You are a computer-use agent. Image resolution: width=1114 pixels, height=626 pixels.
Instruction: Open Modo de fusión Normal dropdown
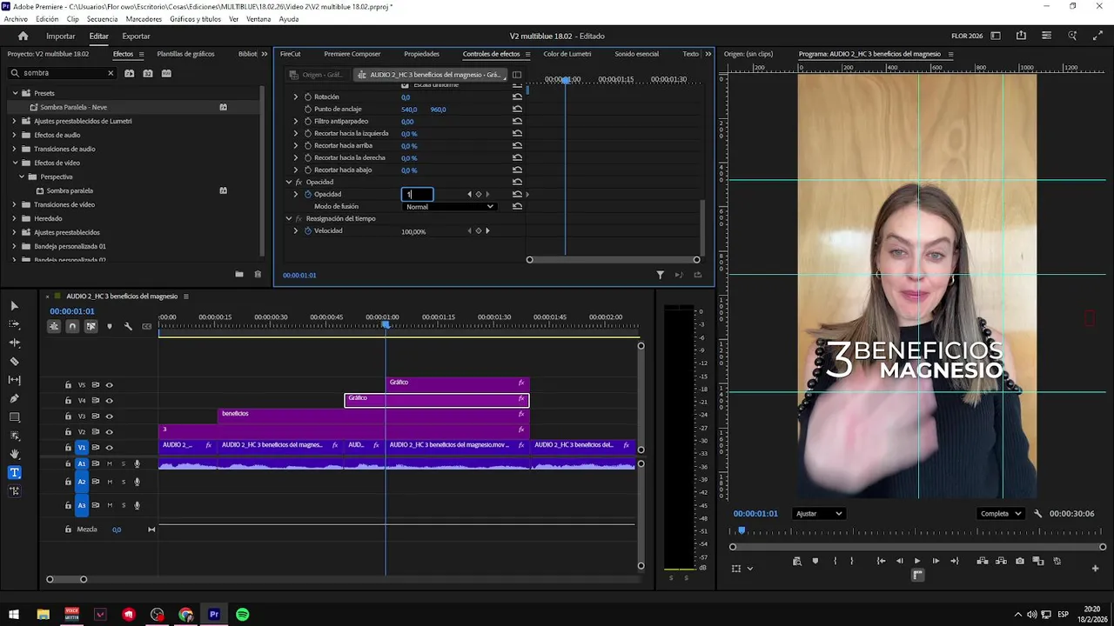point(450,207)
